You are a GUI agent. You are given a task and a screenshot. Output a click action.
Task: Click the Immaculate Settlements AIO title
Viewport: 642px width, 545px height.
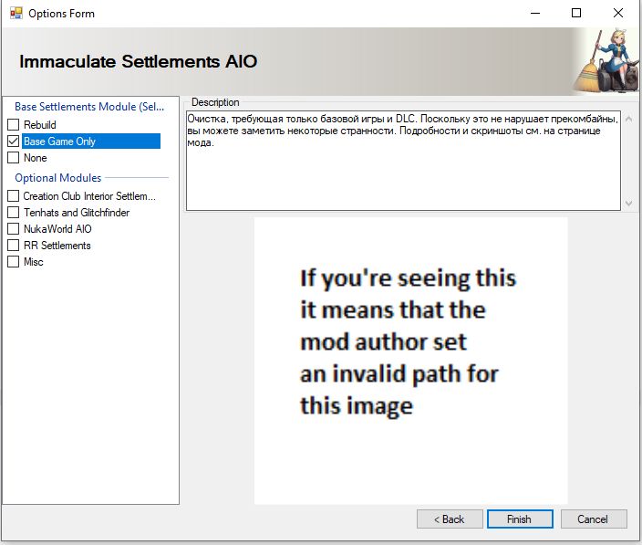(139, 62)
